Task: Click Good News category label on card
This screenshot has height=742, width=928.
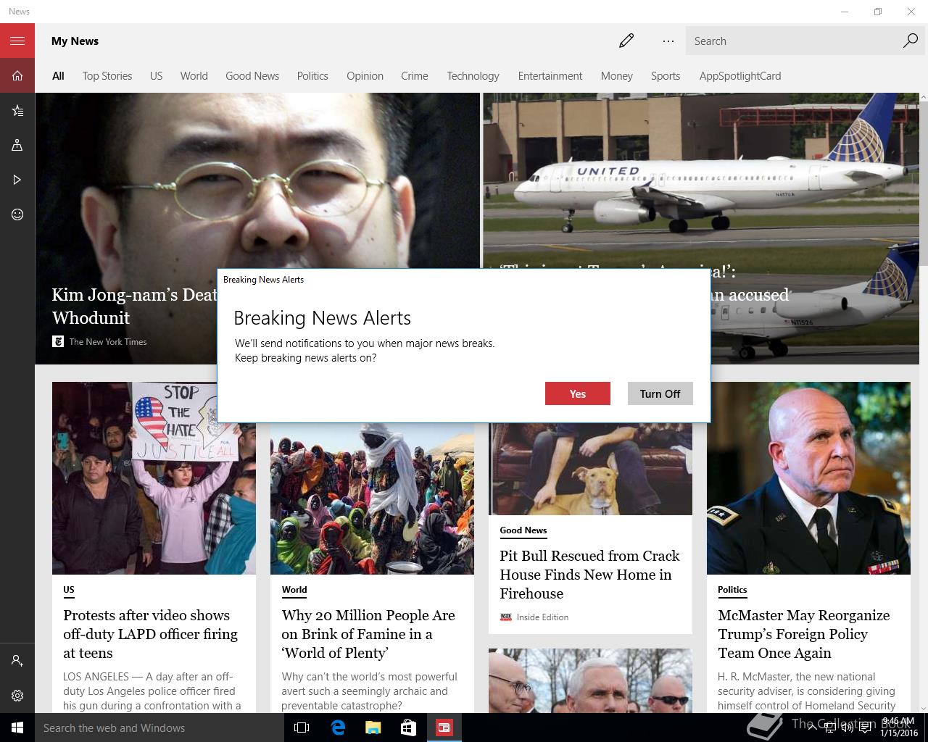Action: pyautogui.click(x=523, y=530)
